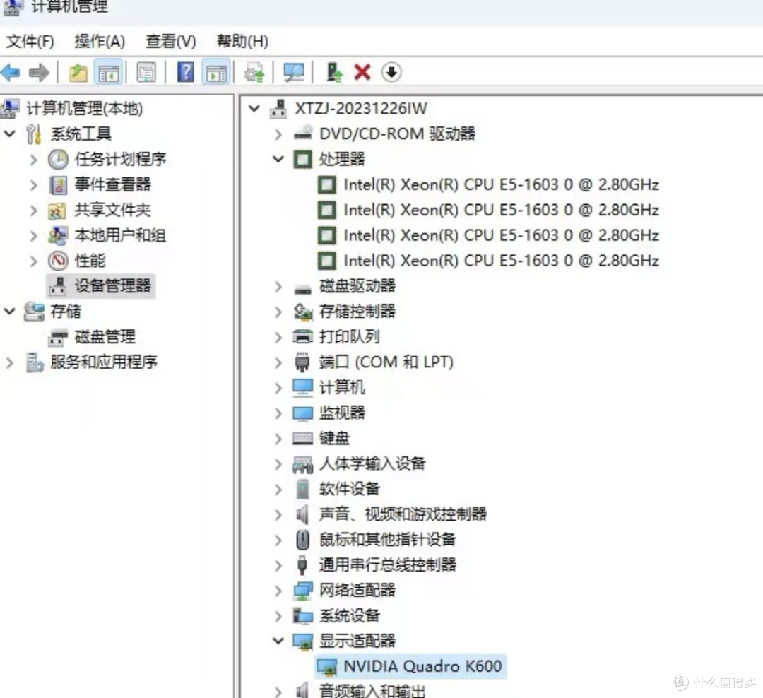Image resolution: width=763 pixels, height=698 pixels.
Task: Toggle the Show/Hide Action Pane icon
Action: point(216,73)
